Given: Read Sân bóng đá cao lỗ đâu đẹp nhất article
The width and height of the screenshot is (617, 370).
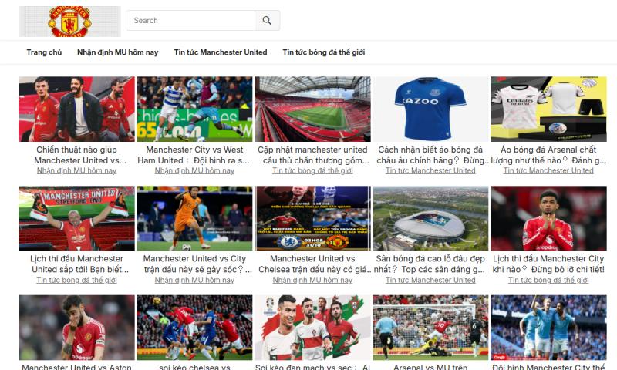Looking at the screenshot, I should tap(430, 264).
